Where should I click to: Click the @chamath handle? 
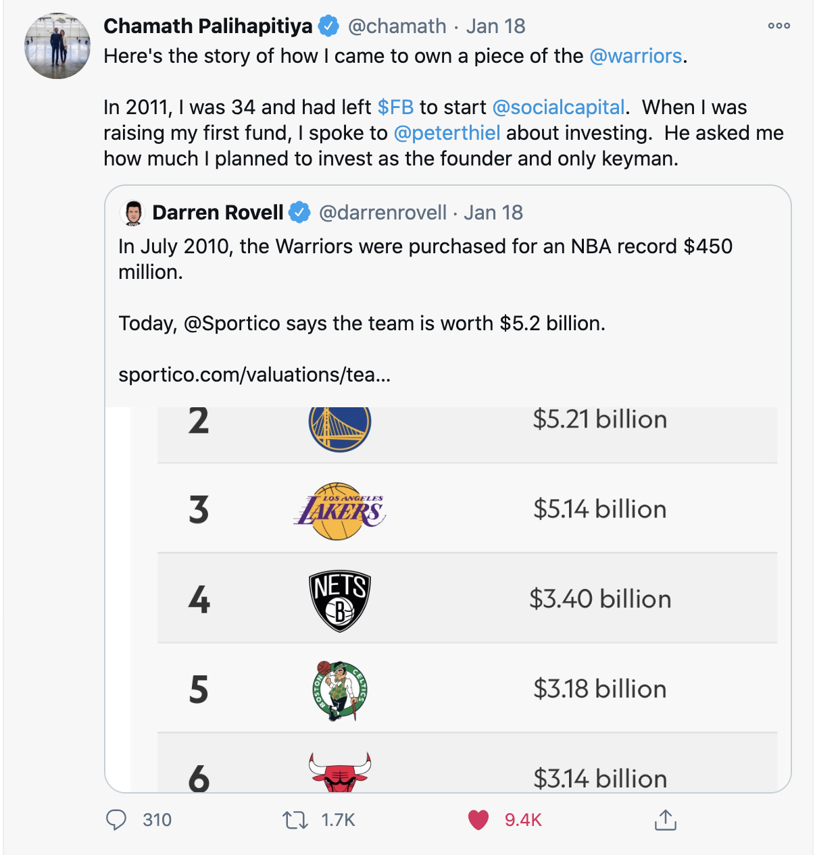coord(397,26)
